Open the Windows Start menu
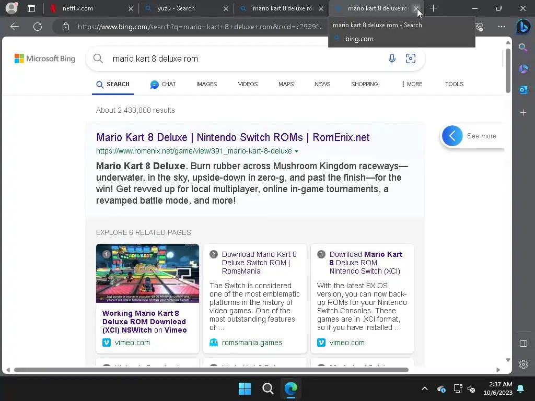This screenshot has width=535, height=401. (245, 388)
